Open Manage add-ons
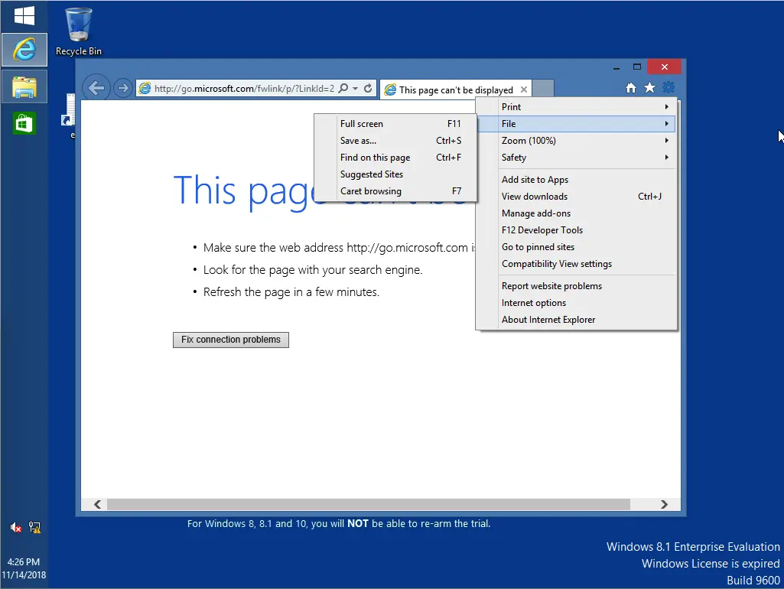 pyautogui.click(x=576, y=213)
